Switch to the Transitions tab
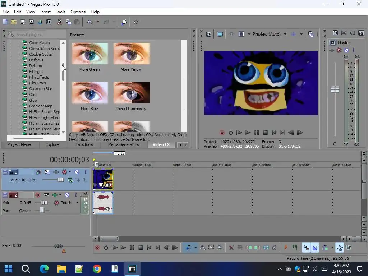This screenshot has width=368, height=276. tap(83, 144)
